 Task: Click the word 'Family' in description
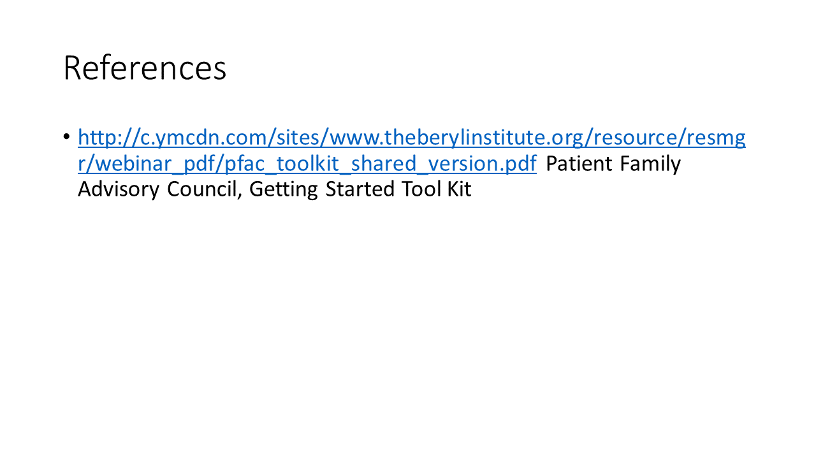pyautogui.click(x=650, y=164)
